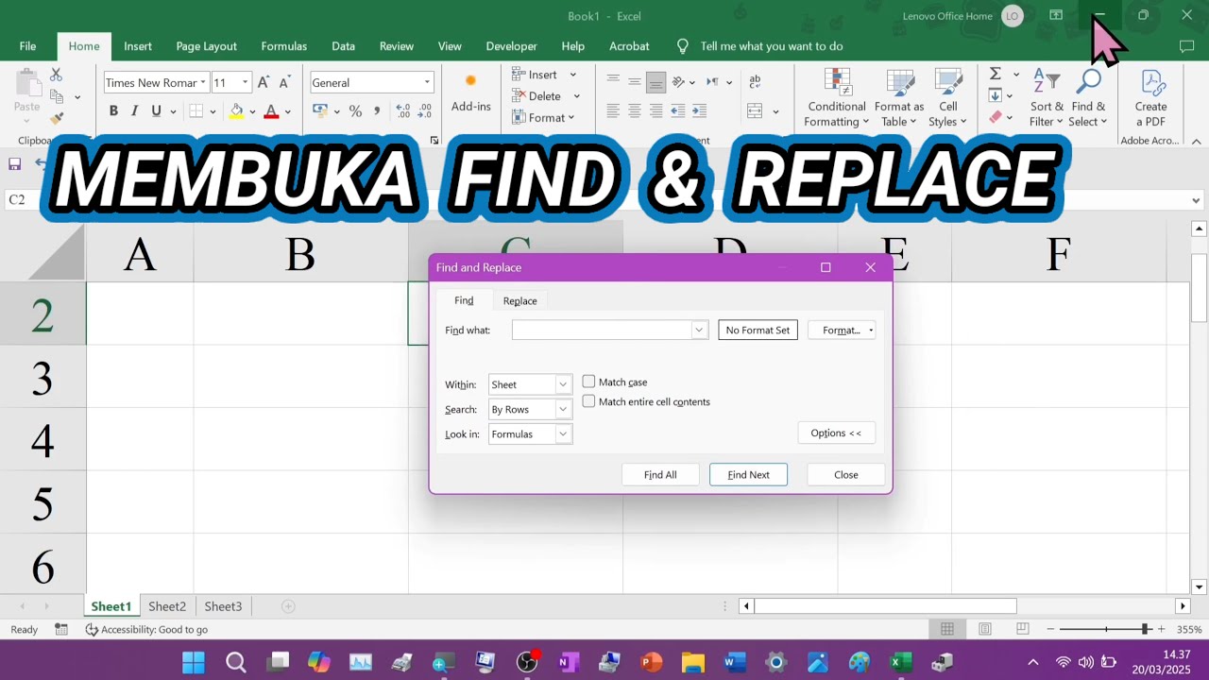Select the row 4 header
The height and width of the screenshot is (680, 1209).
pos(43,440)
